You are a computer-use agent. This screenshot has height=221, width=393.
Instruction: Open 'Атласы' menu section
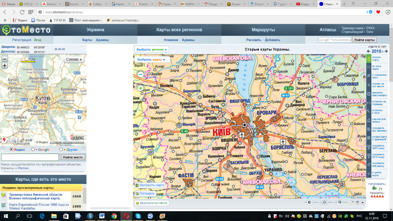tap(328, 30)
